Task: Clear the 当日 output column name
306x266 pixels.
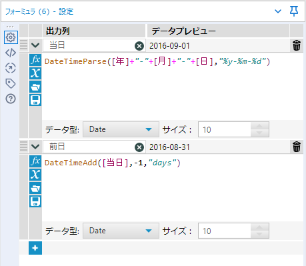Action: (139, 46)
